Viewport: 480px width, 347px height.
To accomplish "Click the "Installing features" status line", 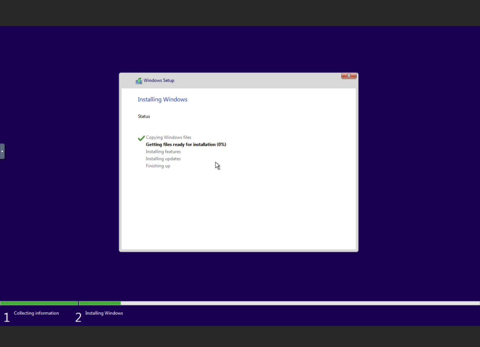I will tap(163, 152).
